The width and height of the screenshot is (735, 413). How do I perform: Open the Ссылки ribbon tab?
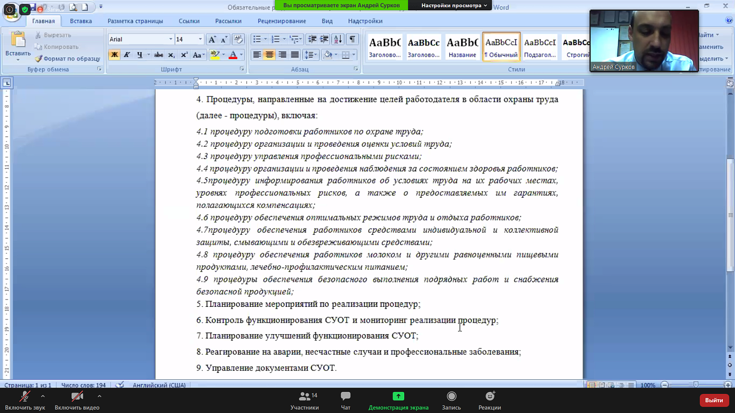point(189,21)
